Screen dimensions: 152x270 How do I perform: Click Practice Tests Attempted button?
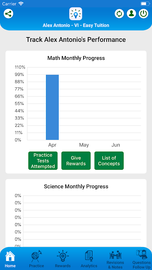coord(43,161)
